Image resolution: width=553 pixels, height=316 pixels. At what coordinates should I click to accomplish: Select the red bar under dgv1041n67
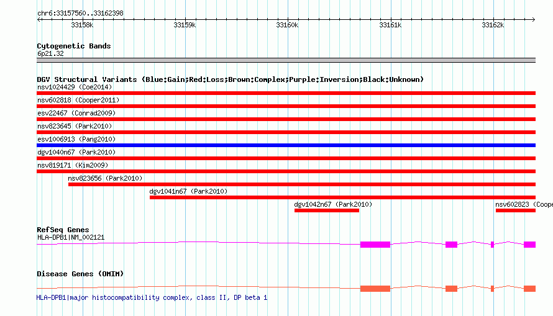pyautogui.click(x=342, y=197)
